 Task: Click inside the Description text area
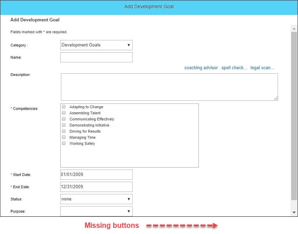[x=169, y=87]
